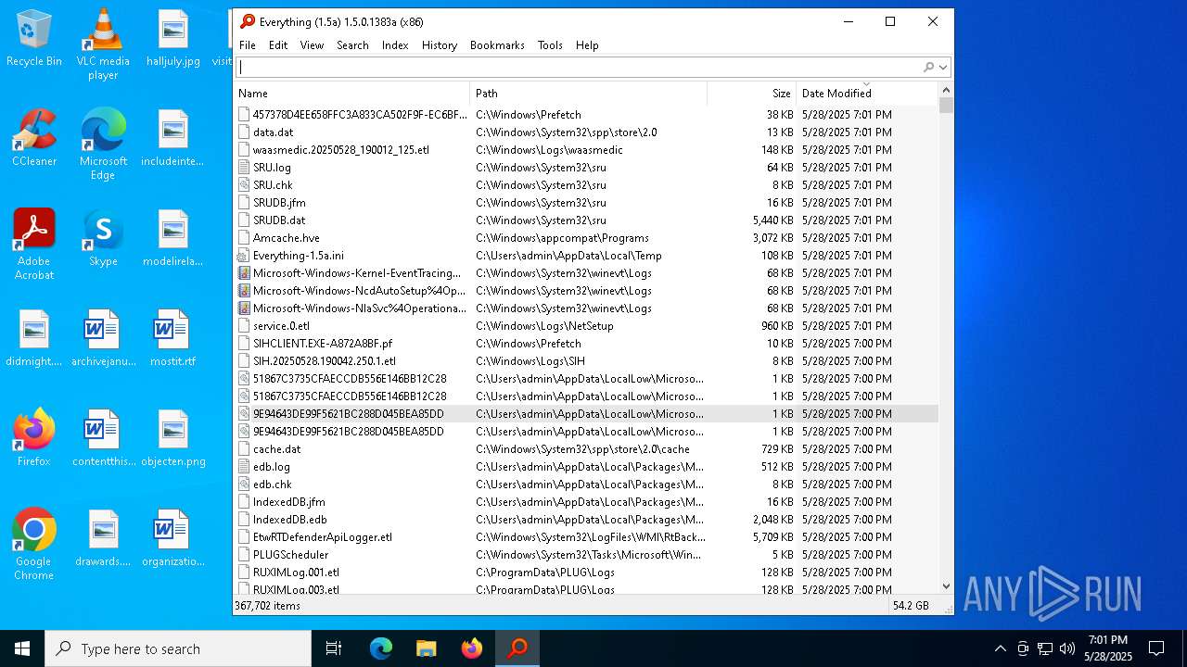1187x667 pixels.
Task: Open the Help menu
Action: point(587,44)
